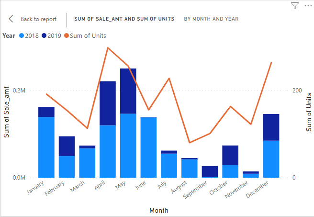Select the Sum of Units legend label
Screen dimensions: 314x217
coord(88,35)
